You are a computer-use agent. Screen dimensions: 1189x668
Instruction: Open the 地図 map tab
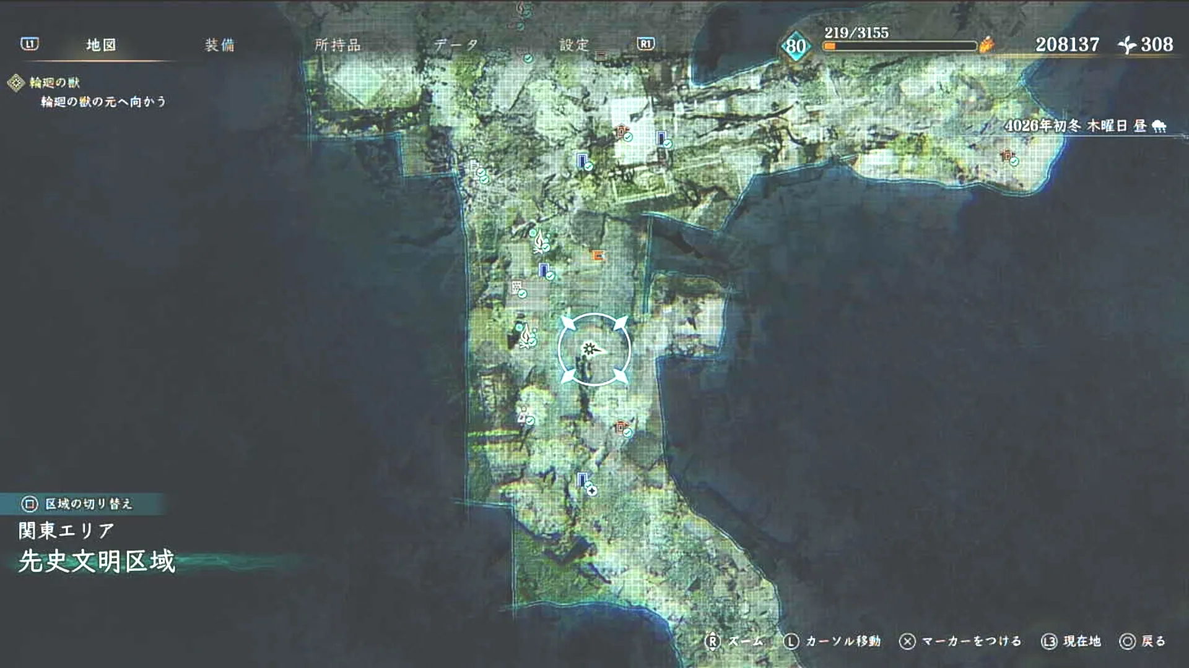[x=101, y=45]
